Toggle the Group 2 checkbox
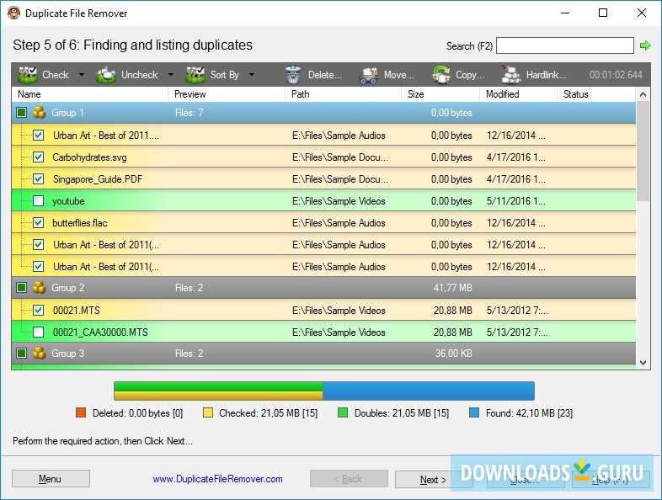This screenshot has height=500, width=662. coord(21,287)
